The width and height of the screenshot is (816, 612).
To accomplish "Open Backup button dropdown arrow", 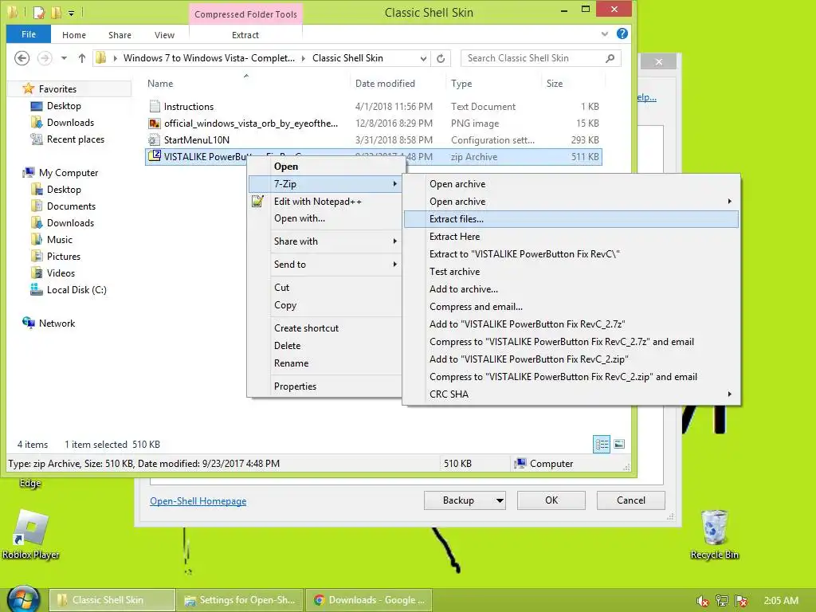I will (500, 500).
